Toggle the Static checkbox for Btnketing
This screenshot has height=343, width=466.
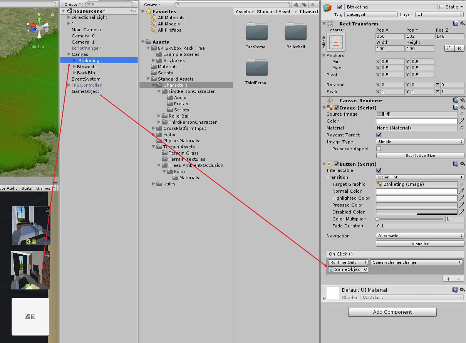(x=441, y=7)
